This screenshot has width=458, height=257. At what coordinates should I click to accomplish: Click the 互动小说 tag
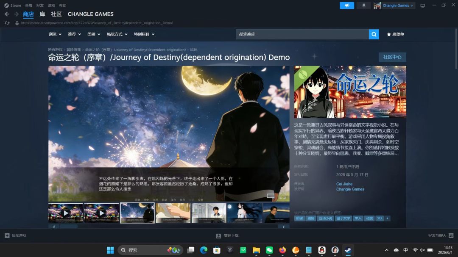(x=325, y=218)
